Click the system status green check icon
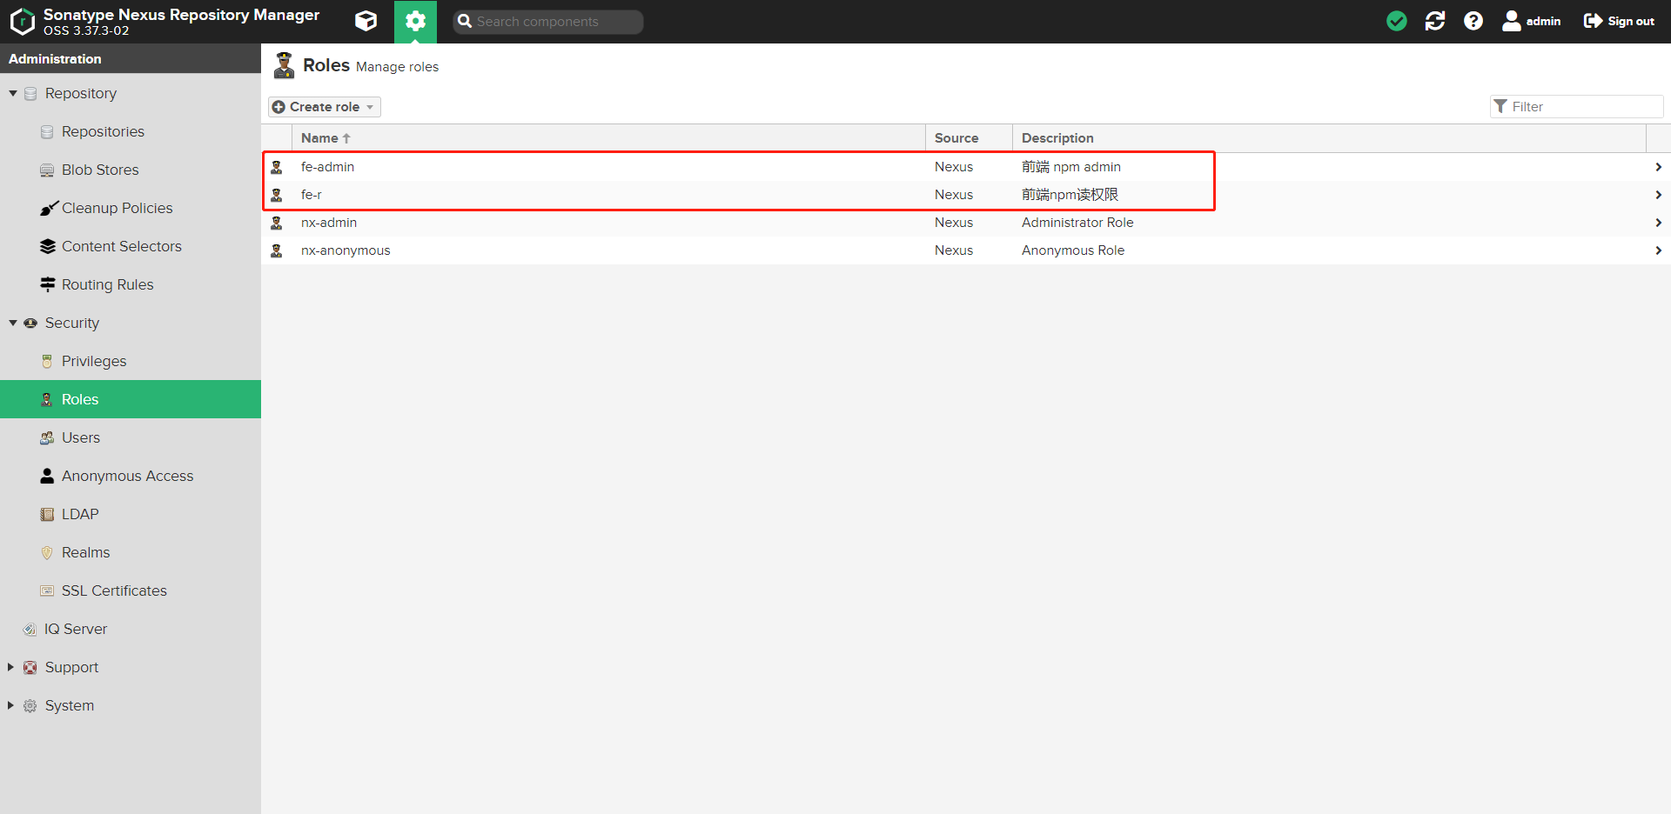 point(1397,21)
